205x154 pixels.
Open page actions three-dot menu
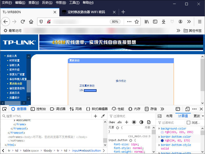[x=129, y=22]
